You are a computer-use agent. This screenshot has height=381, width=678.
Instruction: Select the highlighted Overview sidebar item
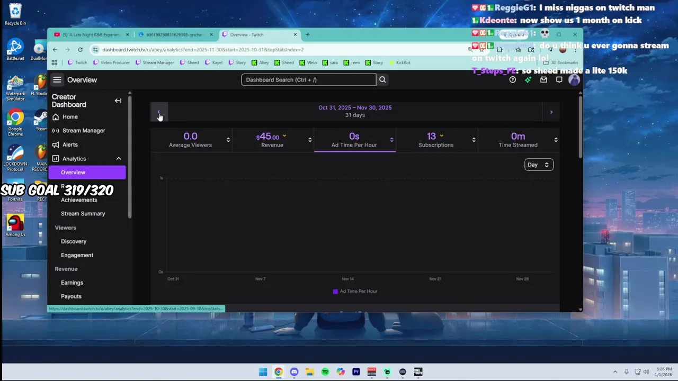(x=87, y=173)
